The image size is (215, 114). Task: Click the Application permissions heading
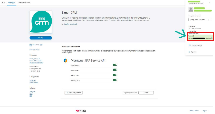tap(71, 47)
